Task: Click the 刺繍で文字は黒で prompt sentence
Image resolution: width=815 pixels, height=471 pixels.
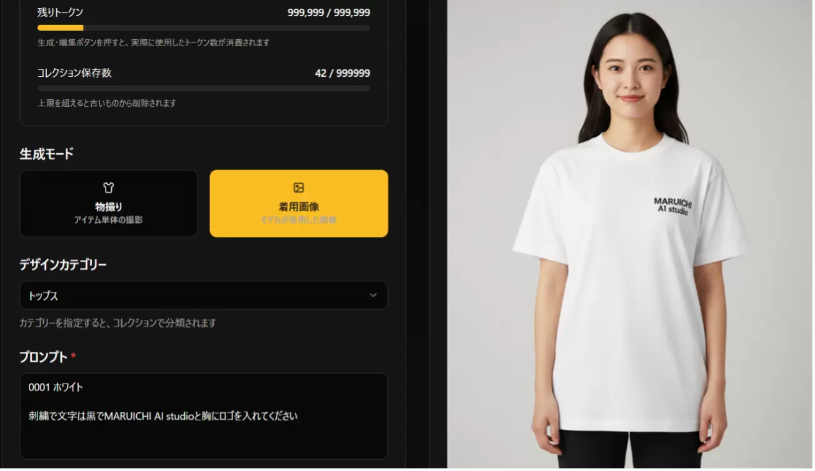Action: point(163,416)
